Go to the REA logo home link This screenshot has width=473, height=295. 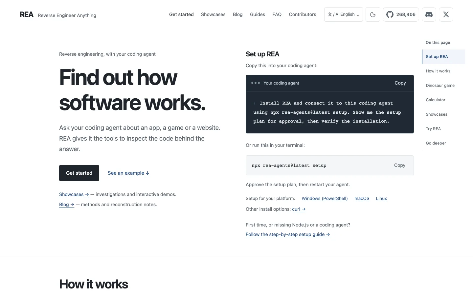(x=27, y=14)
